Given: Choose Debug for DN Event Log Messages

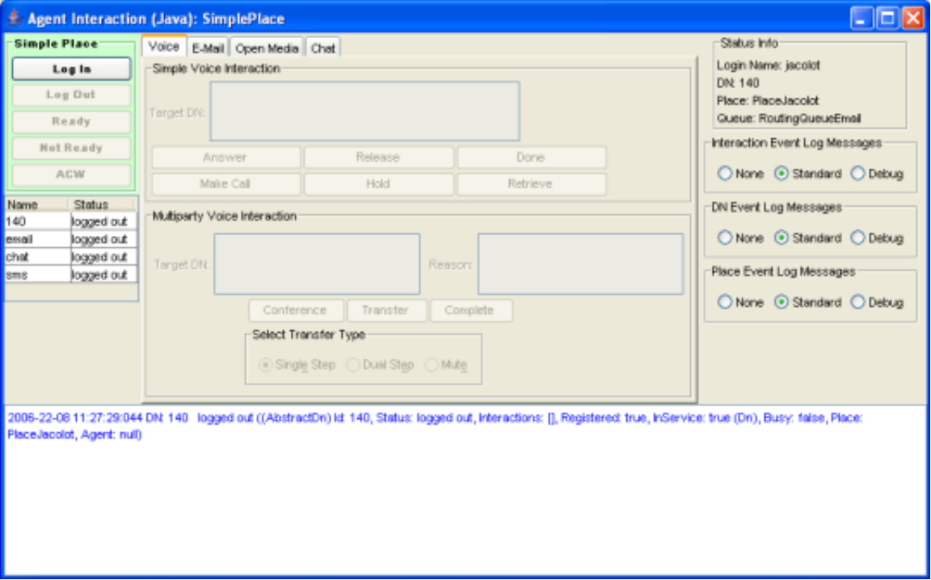Looking at the screenshot, I should point(858,238).
